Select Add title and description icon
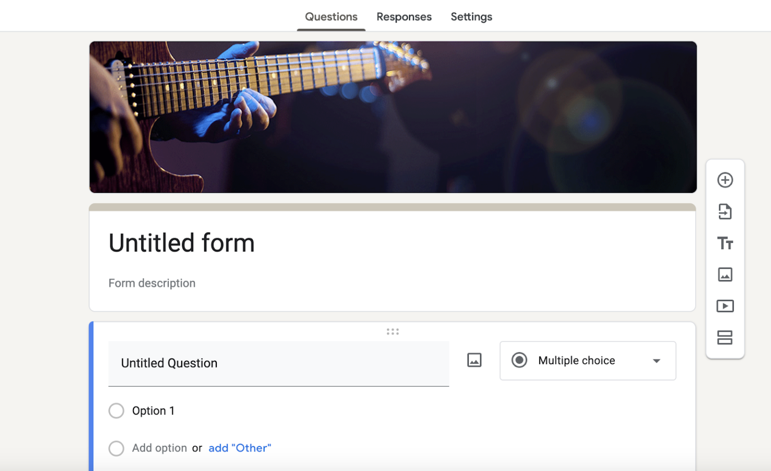 coord(725,244)
